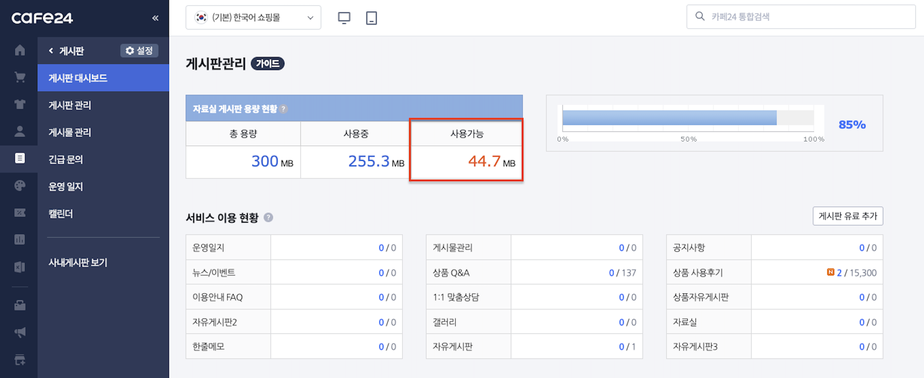Click the 총 용량 column header
This screenshot has height=378, width=924.
[x=243, y=134]
